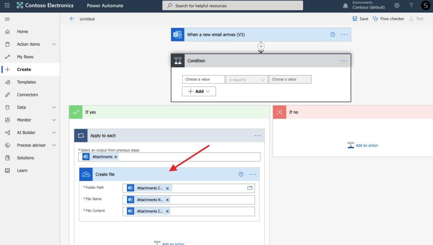
Task: Click the Create file action title
Action: (105, 174)
